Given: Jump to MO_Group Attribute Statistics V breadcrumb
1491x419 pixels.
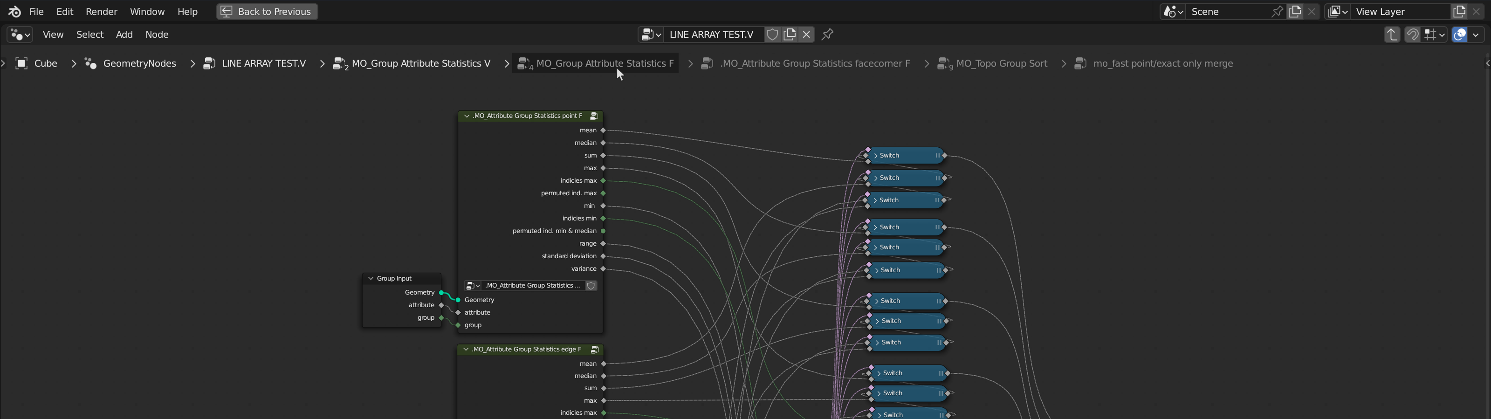Looking at the screenshot, I should pyautogui.click(x=412, y=64).
